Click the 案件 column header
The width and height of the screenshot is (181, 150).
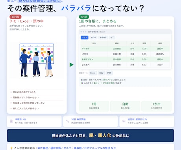[94, 43]
